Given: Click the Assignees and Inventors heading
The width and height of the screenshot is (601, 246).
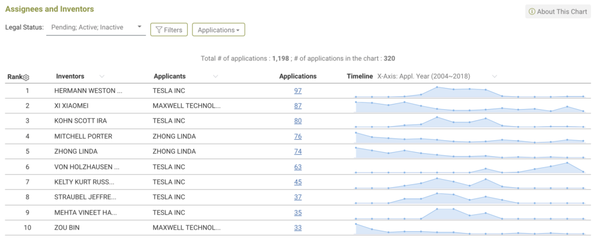Looking at the screenshot, I should (49, 9).
